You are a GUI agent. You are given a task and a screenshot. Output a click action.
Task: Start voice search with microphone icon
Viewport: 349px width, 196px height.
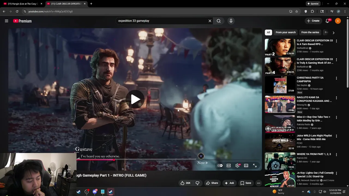[231, 21]
